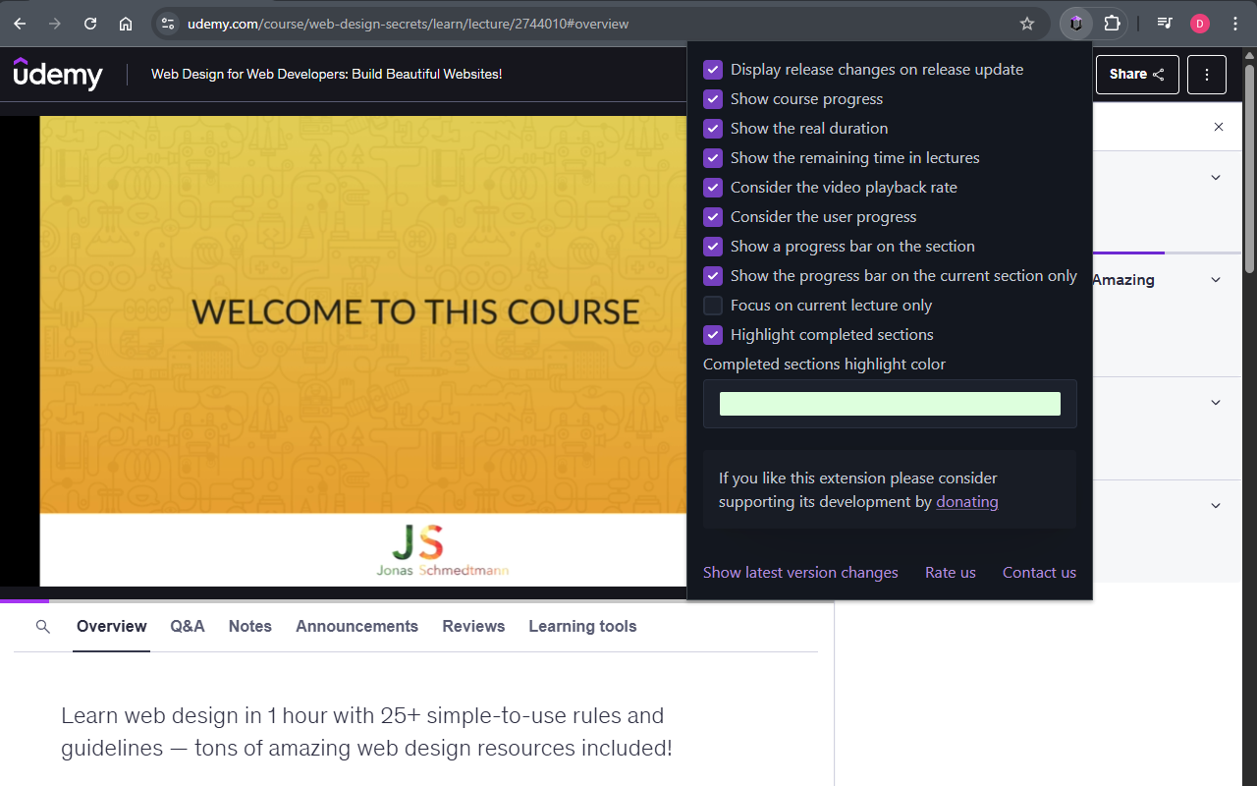
Task: Open the Learning tools tab
Action: click(x=582, y=626)
